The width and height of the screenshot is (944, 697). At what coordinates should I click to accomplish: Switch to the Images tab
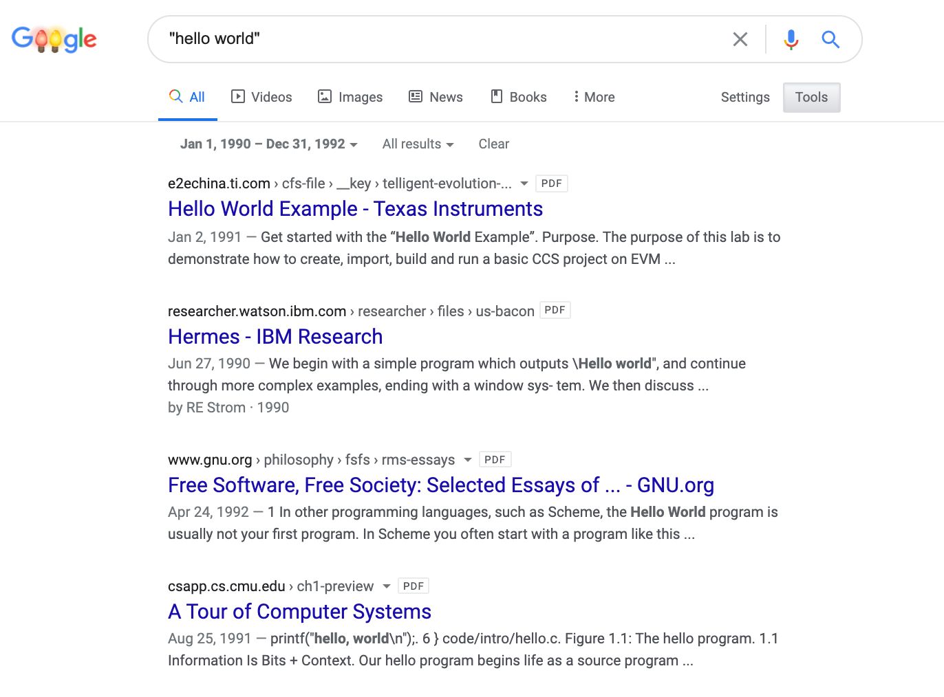tap(350, 97)
